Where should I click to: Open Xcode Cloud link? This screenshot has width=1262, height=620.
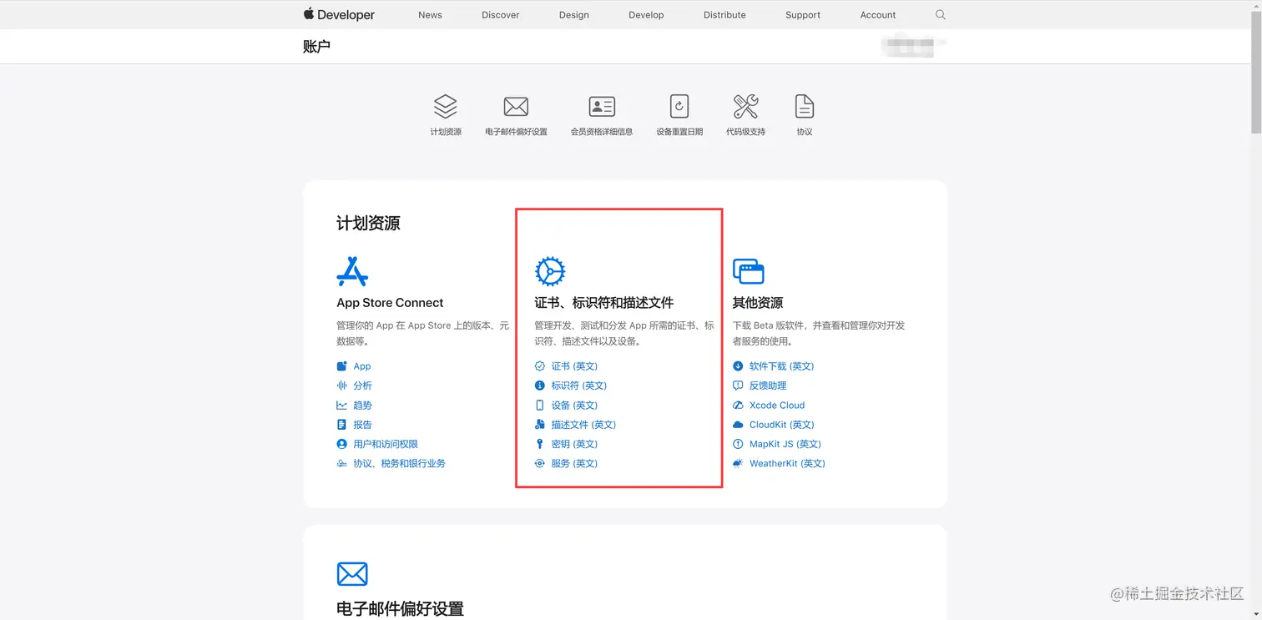[777, 406]
